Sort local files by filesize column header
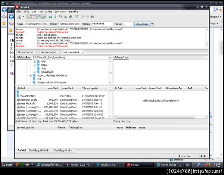This screenshot has width=224, height=175. [x=50, y=88]
